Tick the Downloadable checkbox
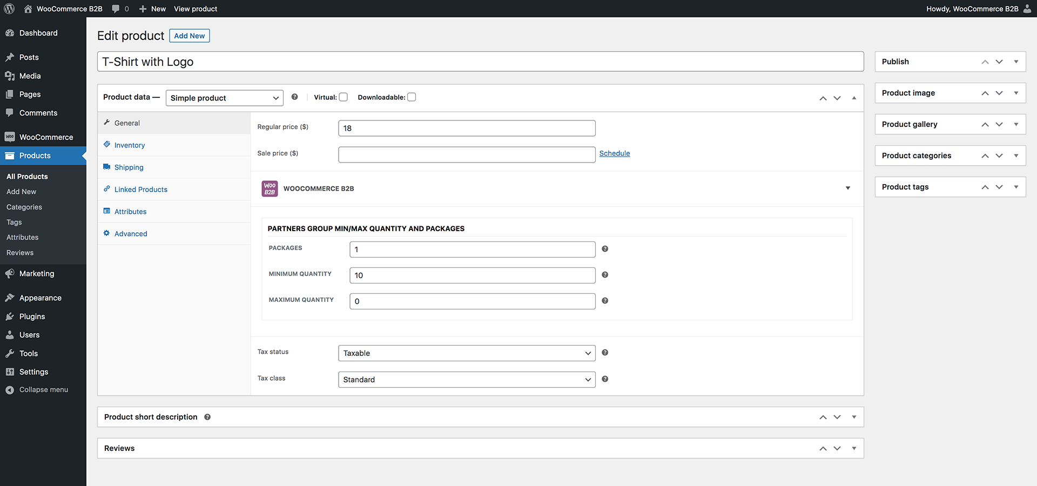Image resolution: width=1037 pixels, height=486 pixels. point(412,97)
